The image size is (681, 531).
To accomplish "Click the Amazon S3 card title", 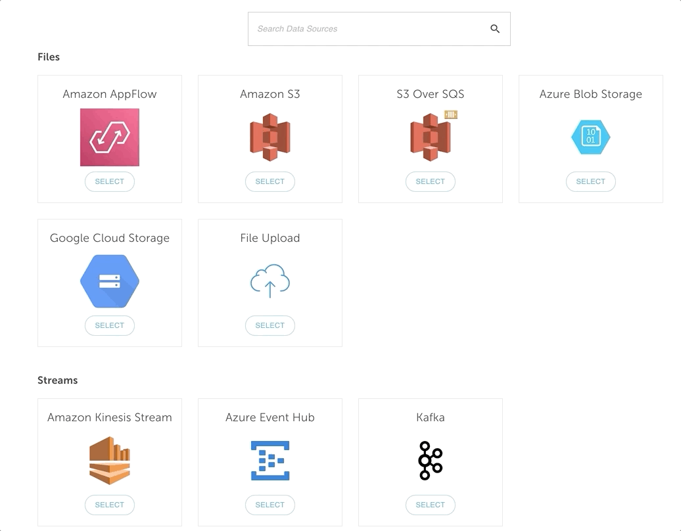I will [270, 94].
